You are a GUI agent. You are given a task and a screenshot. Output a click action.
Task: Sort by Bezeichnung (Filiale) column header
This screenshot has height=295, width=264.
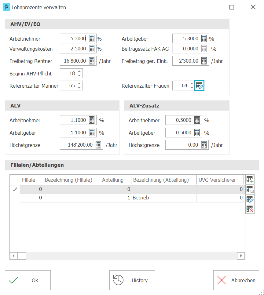click(71, 180)
